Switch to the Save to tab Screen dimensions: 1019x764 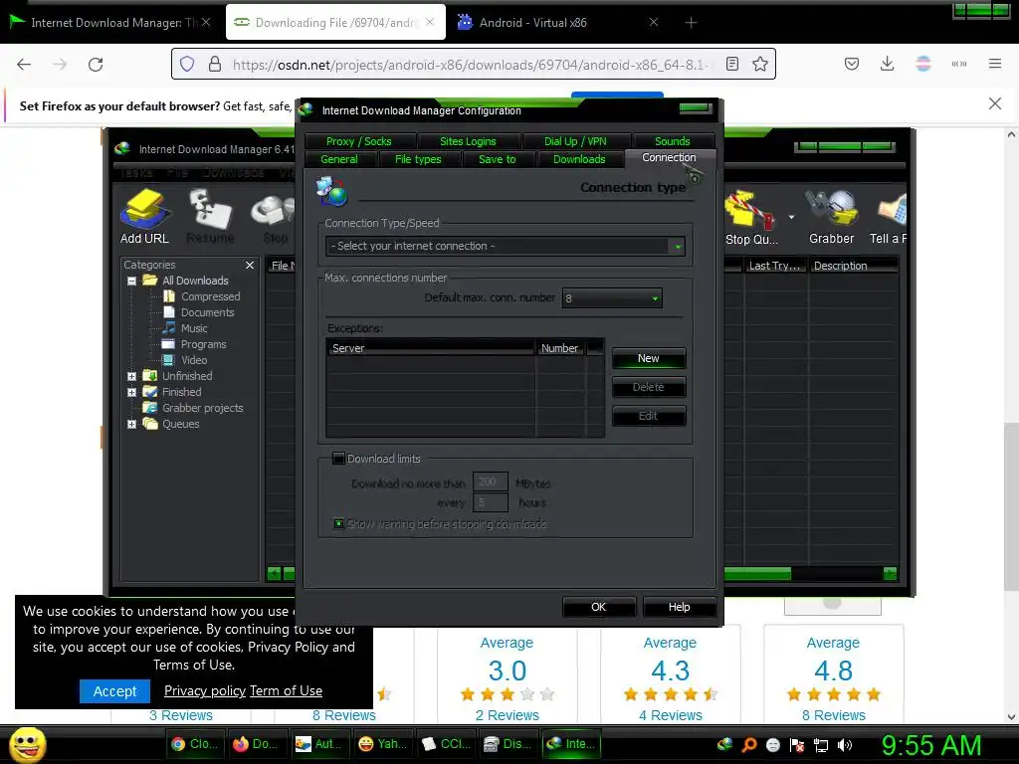coord(498,159)
